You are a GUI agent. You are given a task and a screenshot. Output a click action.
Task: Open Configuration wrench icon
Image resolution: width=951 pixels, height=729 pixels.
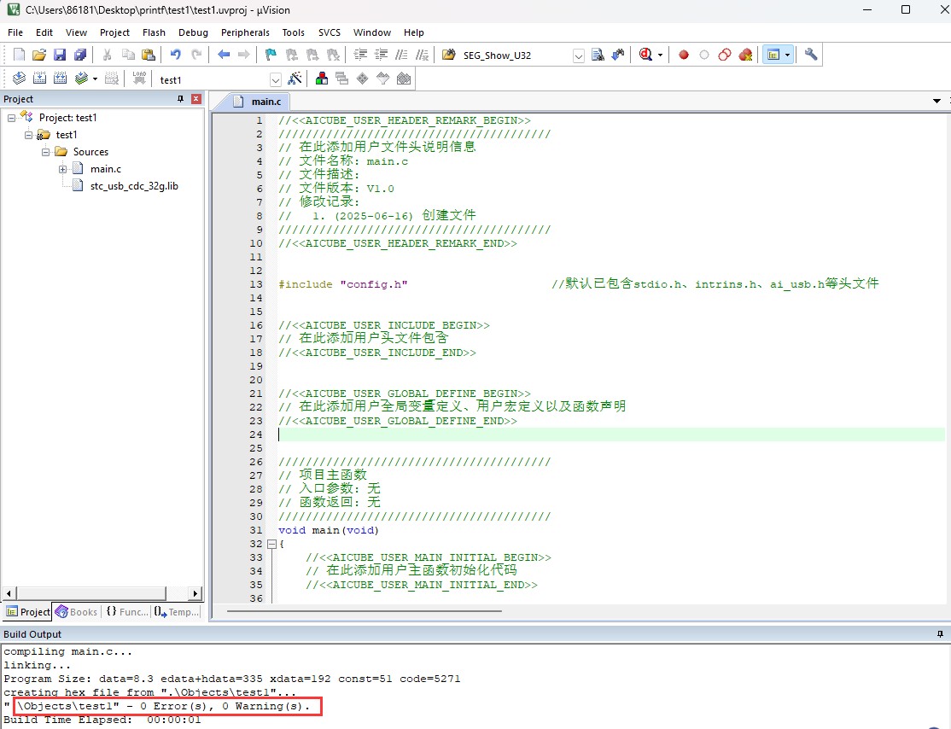(811, 55)
